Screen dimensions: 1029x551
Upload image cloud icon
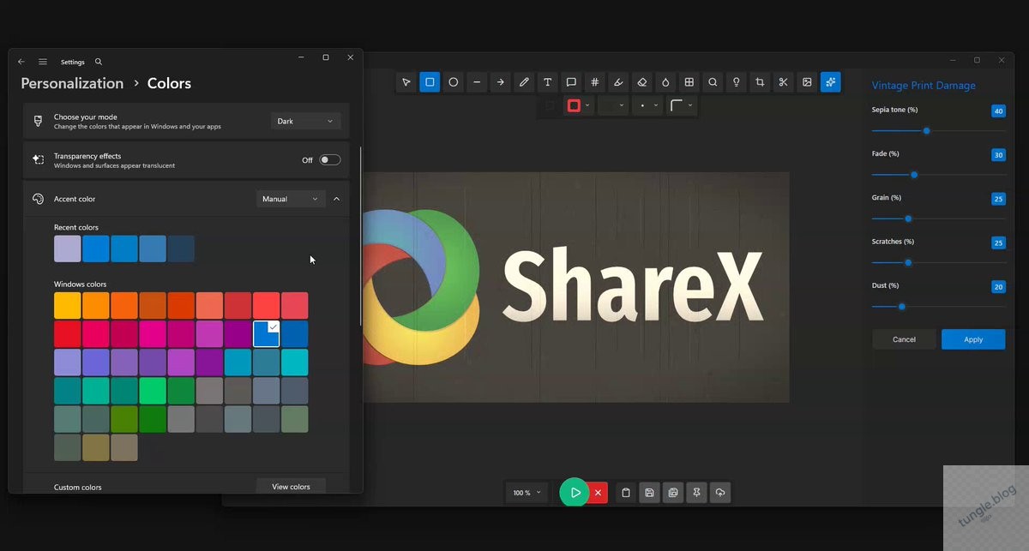(x=720, y=493)
